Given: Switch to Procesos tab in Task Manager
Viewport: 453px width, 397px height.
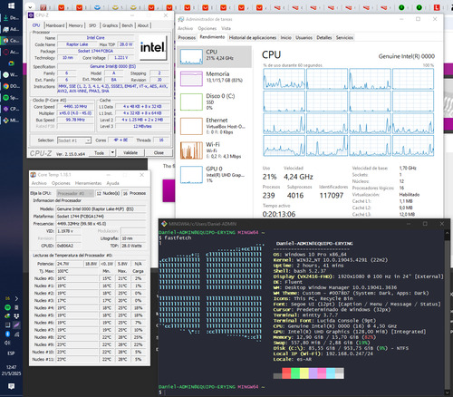Looking at the screenshot, I should 187,37.
